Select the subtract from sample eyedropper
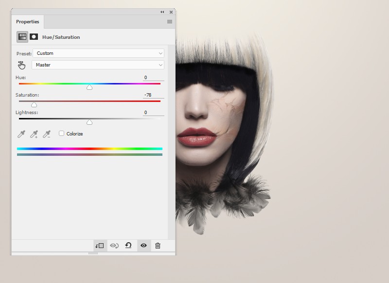This screenshot has width=389, height=283. (47, 134)
